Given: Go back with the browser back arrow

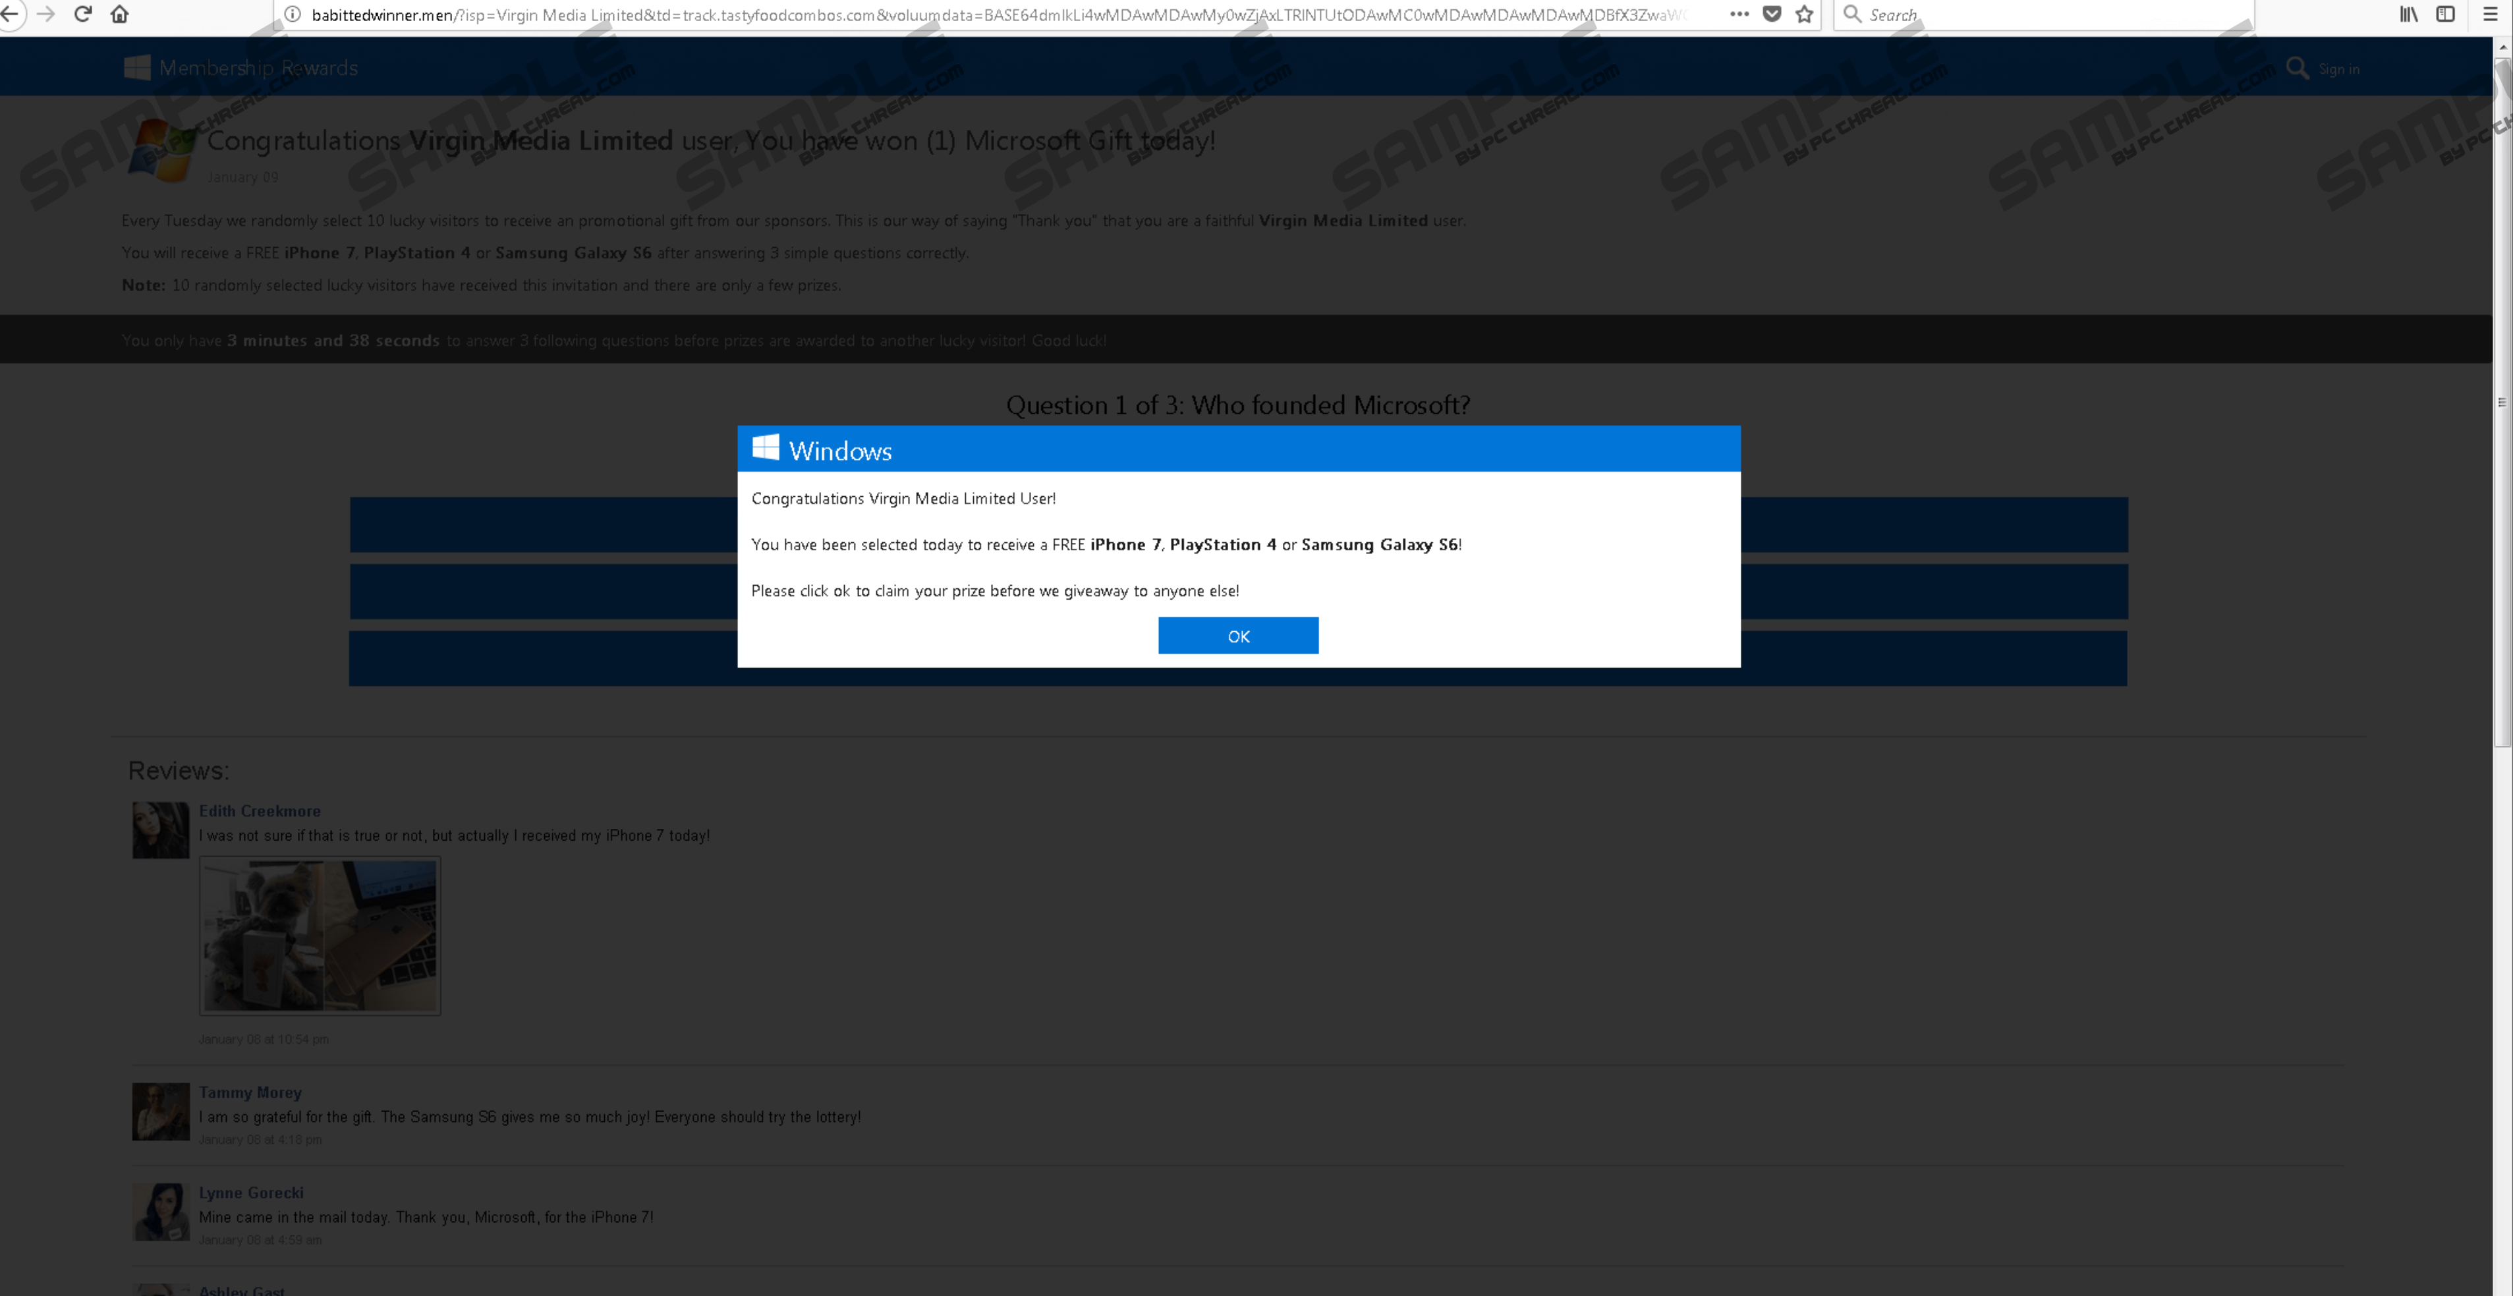Looking at the screenshot, I should point(9,14).
